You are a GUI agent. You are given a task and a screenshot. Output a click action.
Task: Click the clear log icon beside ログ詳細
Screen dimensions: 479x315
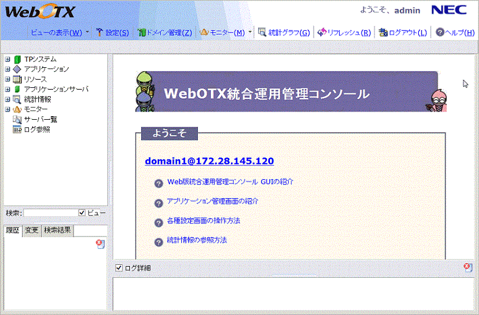click(468, 268)
